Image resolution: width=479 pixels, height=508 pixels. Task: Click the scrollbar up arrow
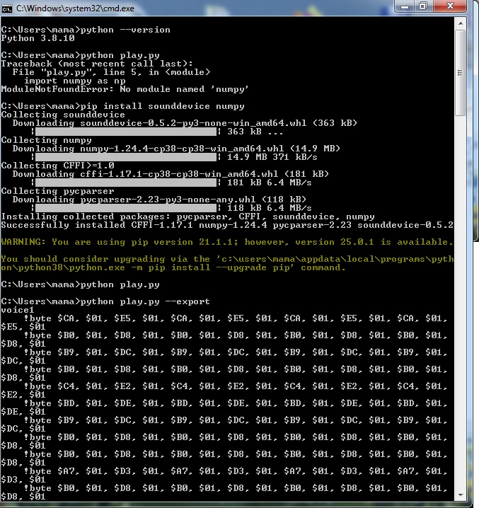tap(460, 23)
